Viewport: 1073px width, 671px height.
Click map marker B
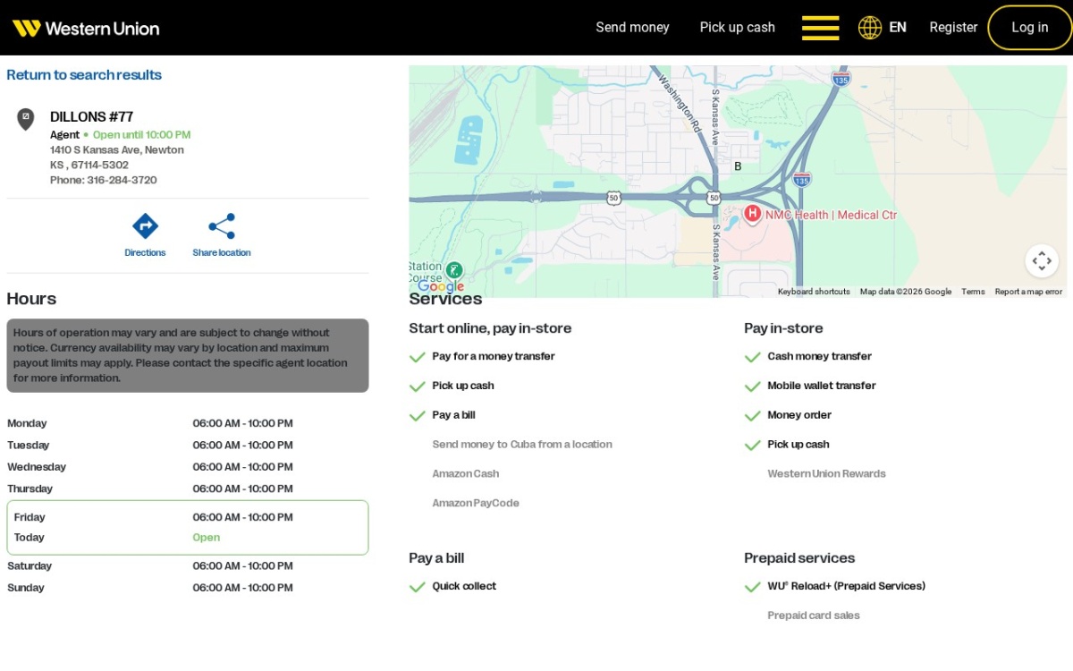(x=738, y=166)
